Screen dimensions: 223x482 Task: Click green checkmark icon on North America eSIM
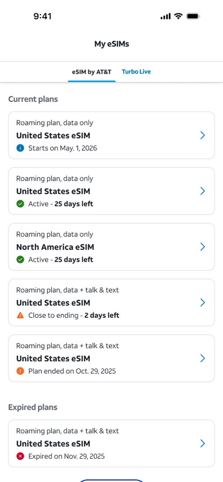click(20, 260)
